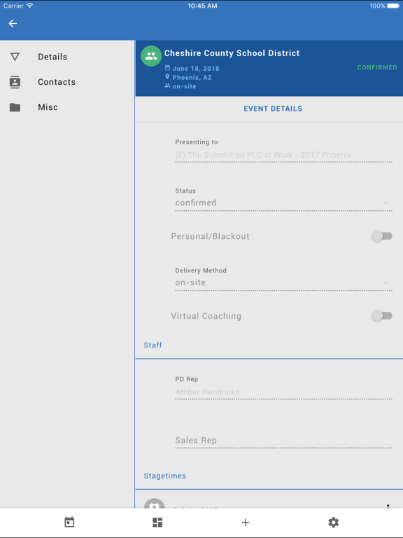Open the settings gear icon
403x538 pixels.
tap(334, 522)
